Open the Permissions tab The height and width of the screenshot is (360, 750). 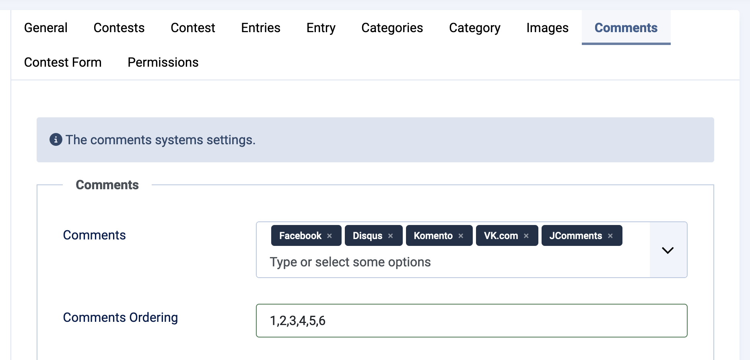(x=163, y=62)
